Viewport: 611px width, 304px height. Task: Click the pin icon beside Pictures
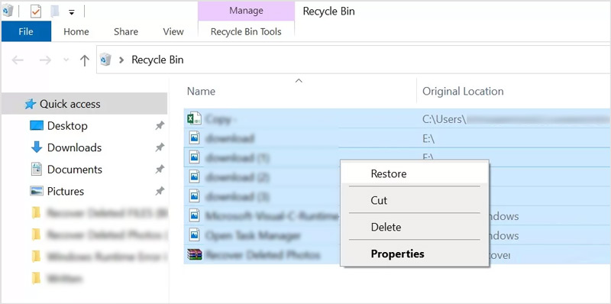click(x=160, y=191)
